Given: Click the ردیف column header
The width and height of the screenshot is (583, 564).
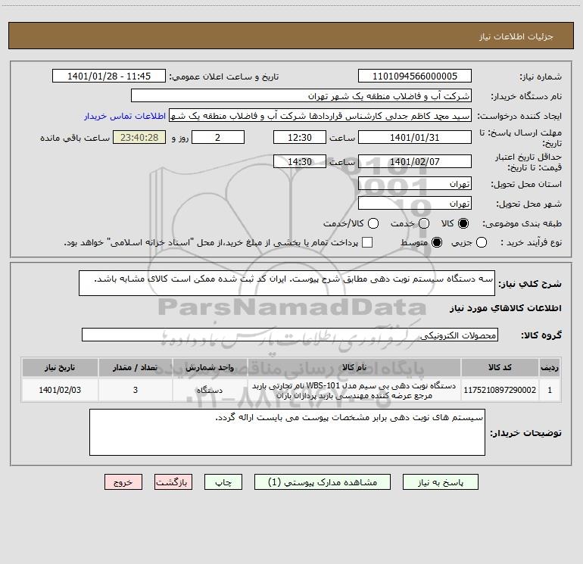Looking at the screenshot, I should pyautogui.click(x=550, y=368).
